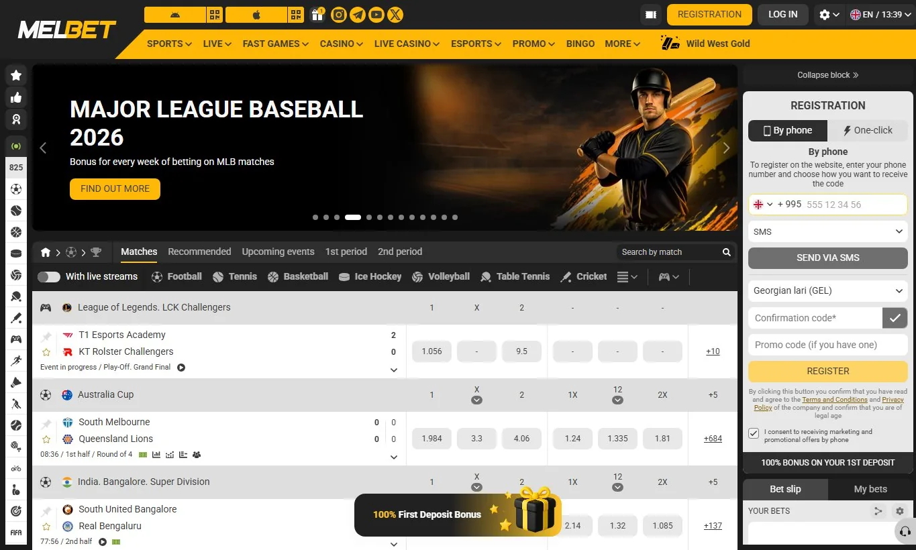916x550 pixels.
Task: Click the search magnifier icon
Action: click(726, 252)
